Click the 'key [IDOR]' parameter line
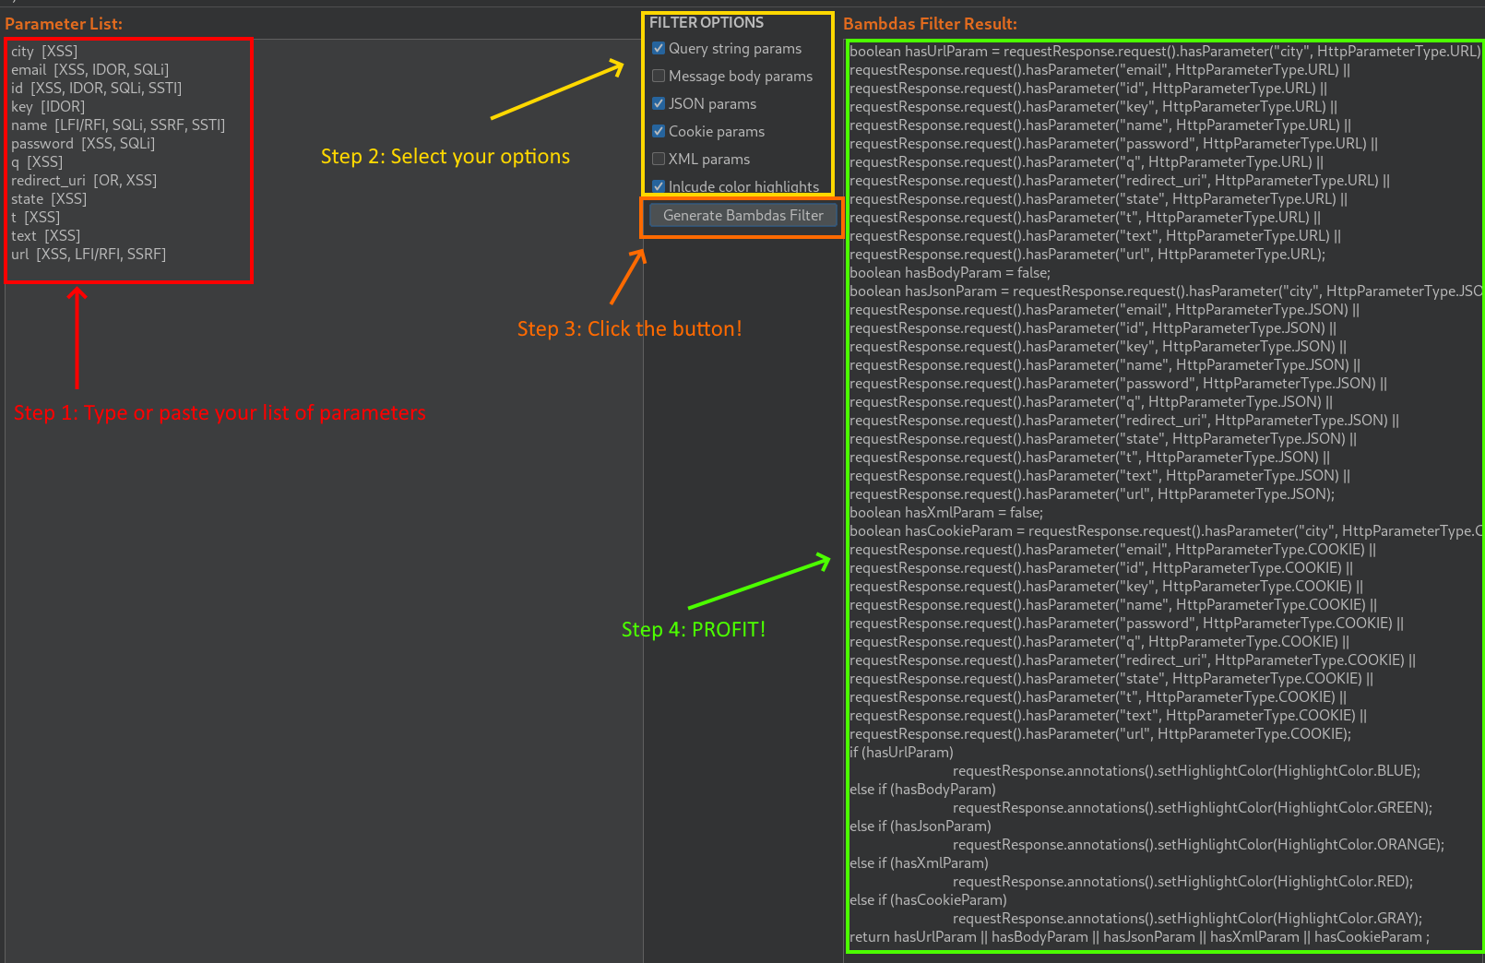1485x963 pixels. [x=48, y=106]
